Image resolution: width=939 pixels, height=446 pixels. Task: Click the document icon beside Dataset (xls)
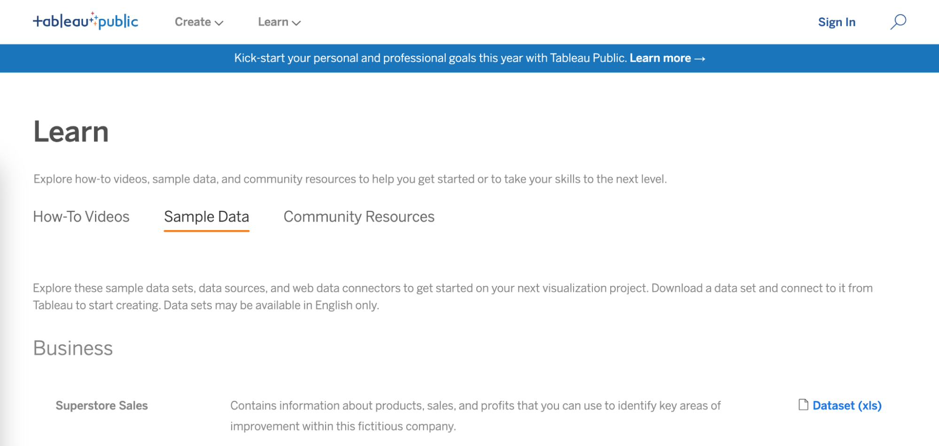(x=803, y=405)
